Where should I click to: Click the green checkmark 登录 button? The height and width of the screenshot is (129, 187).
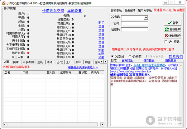[173, 23]
